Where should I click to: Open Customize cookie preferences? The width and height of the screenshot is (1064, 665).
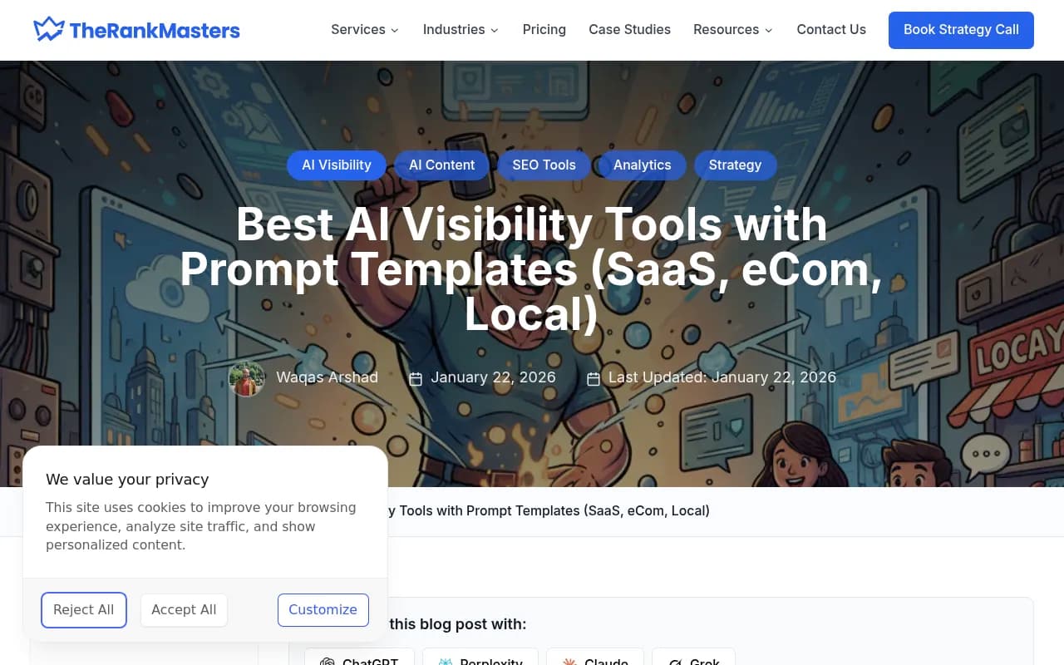tap(323, 609)
